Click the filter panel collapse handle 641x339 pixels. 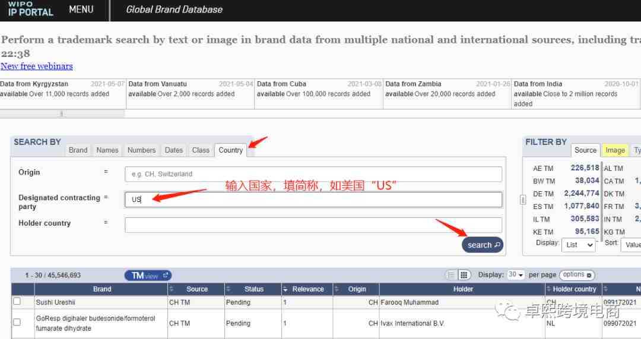point(523,200)
